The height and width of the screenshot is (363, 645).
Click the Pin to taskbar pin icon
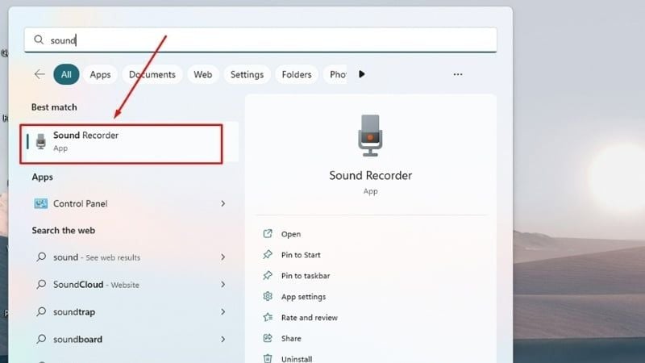268,275
